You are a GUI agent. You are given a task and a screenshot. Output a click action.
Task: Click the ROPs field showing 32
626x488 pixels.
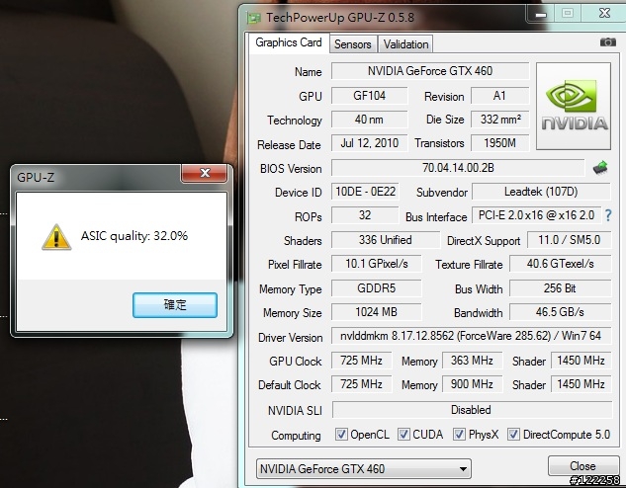pos(365,215)
